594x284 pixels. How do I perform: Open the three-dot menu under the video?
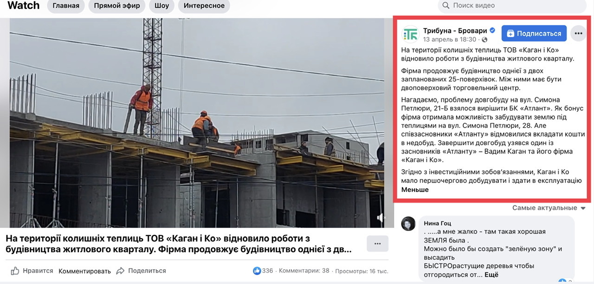(x=377, y=244)
